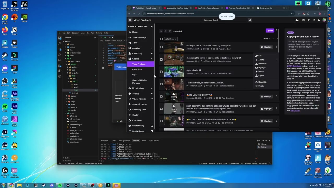Viewport: 334px width, 188px height.
Task: Click the publish eye icon in toolbar
Action: [x=165, y=31]
